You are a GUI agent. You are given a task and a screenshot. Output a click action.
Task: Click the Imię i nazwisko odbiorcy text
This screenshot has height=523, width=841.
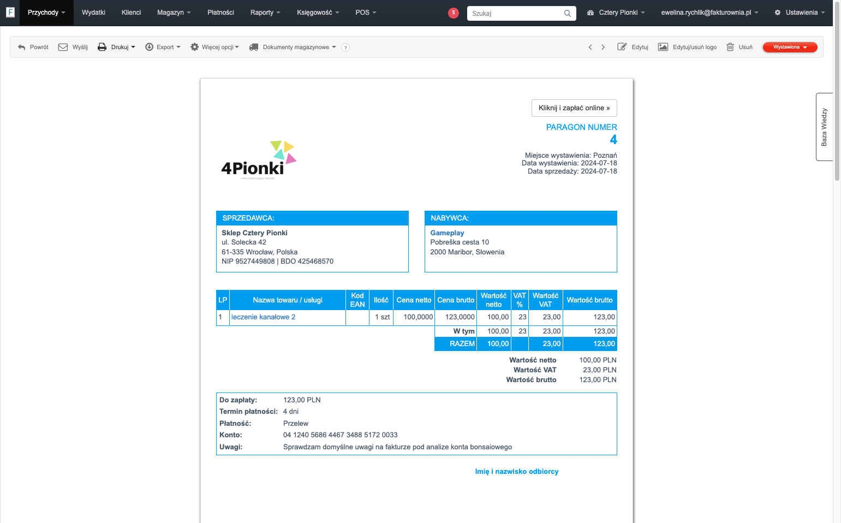coord(517,472)
